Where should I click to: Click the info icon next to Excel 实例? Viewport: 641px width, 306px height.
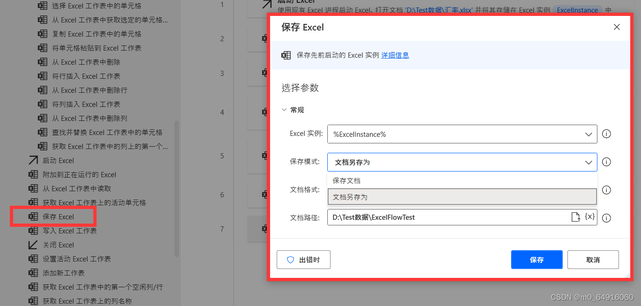tap(606, 134)
